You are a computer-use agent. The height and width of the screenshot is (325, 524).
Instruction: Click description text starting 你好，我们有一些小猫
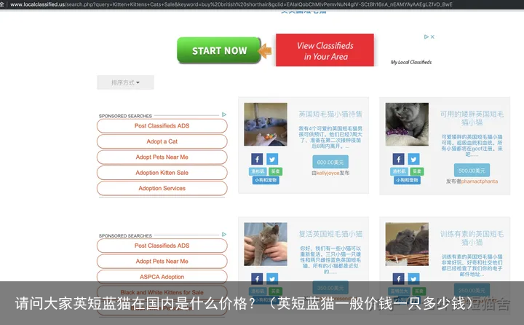330,260
